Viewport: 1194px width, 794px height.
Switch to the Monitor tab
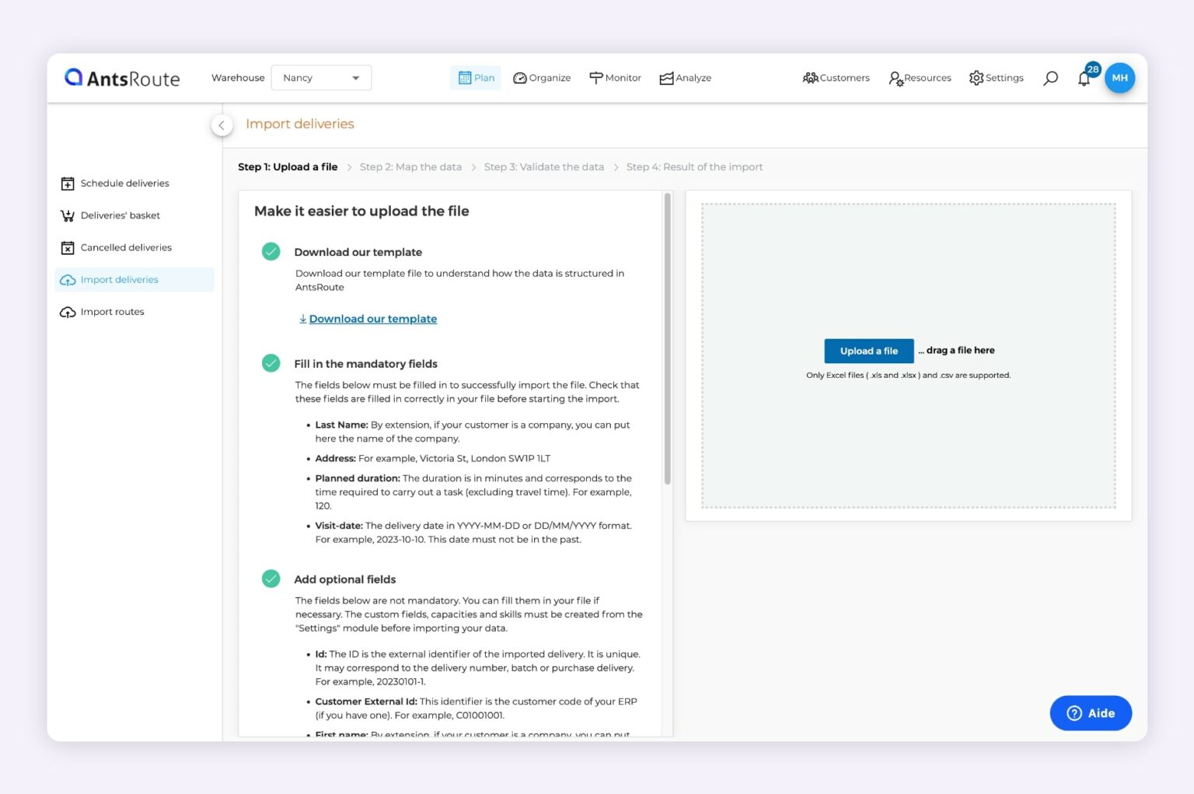(x=615, y=78)
